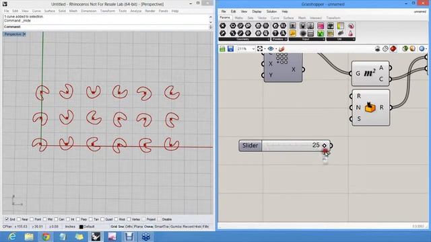
Task: Click the orange box Random component
Action: tap(370, 108)
